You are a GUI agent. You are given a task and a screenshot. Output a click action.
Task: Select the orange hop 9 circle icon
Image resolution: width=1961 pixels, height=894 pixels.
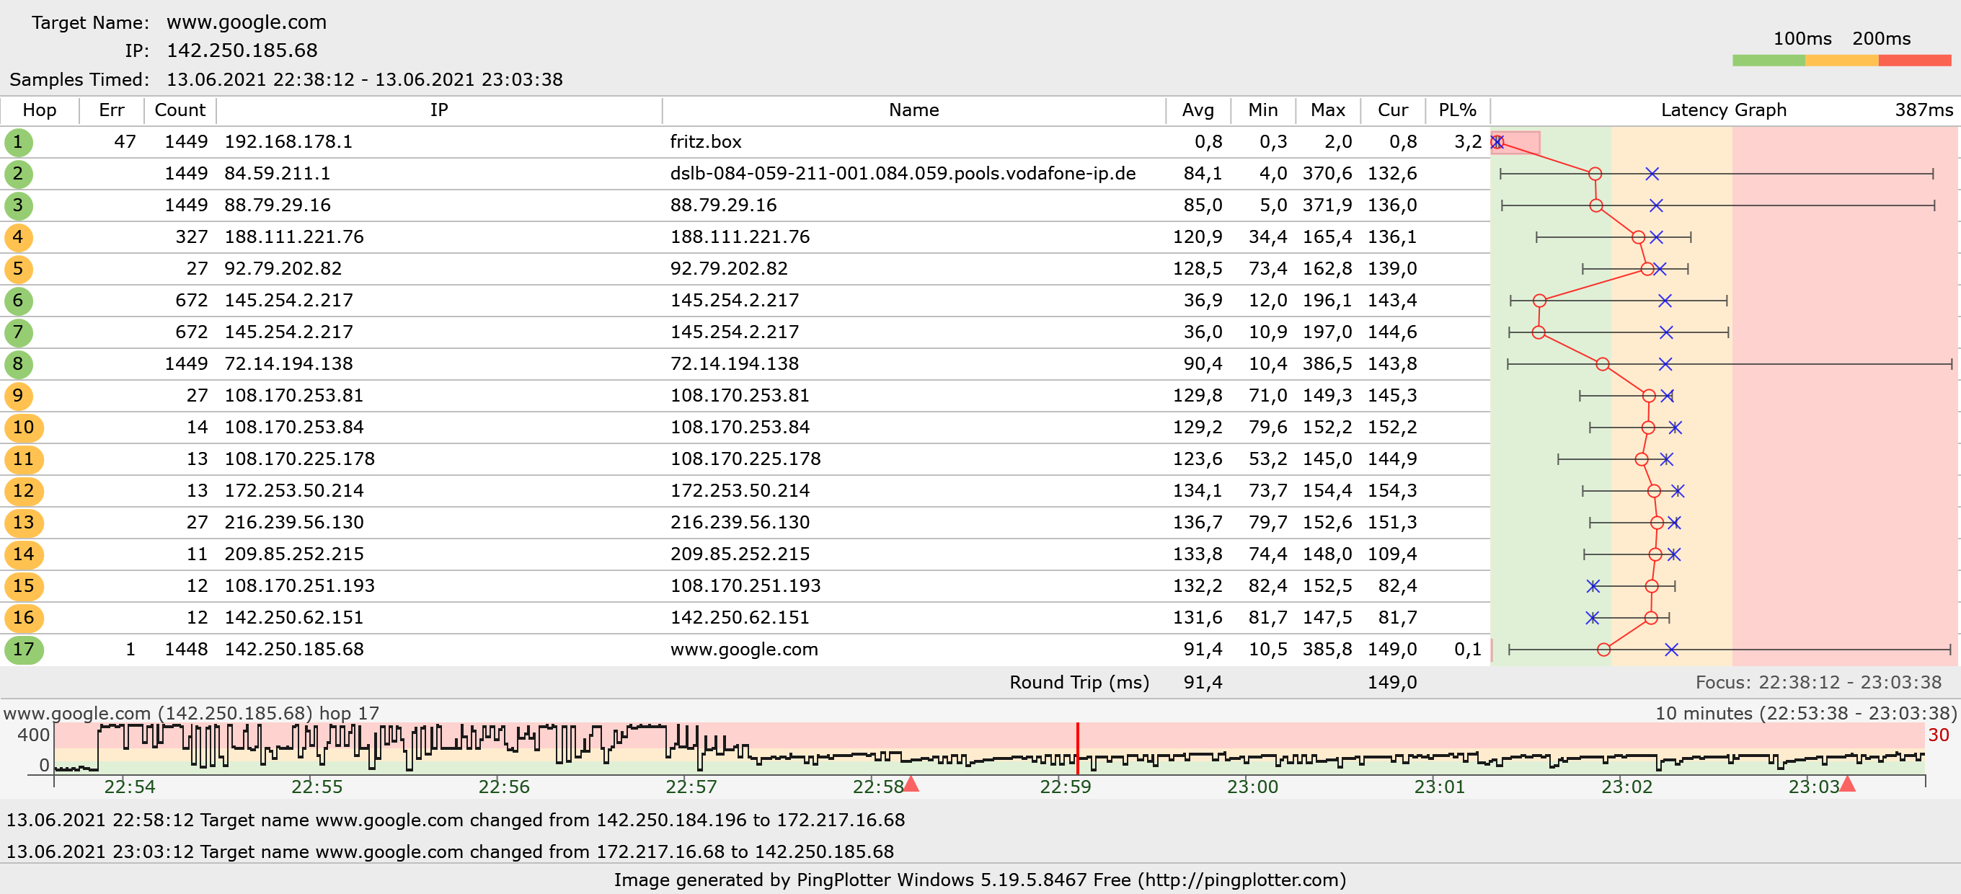click(x=18, y=396)
